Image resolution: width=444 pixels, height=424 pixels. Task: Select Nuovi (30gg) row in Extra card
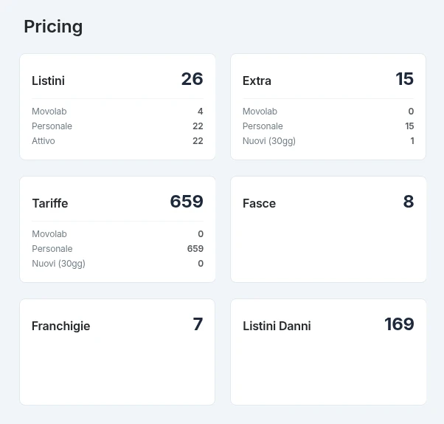[x=328, y=140]
